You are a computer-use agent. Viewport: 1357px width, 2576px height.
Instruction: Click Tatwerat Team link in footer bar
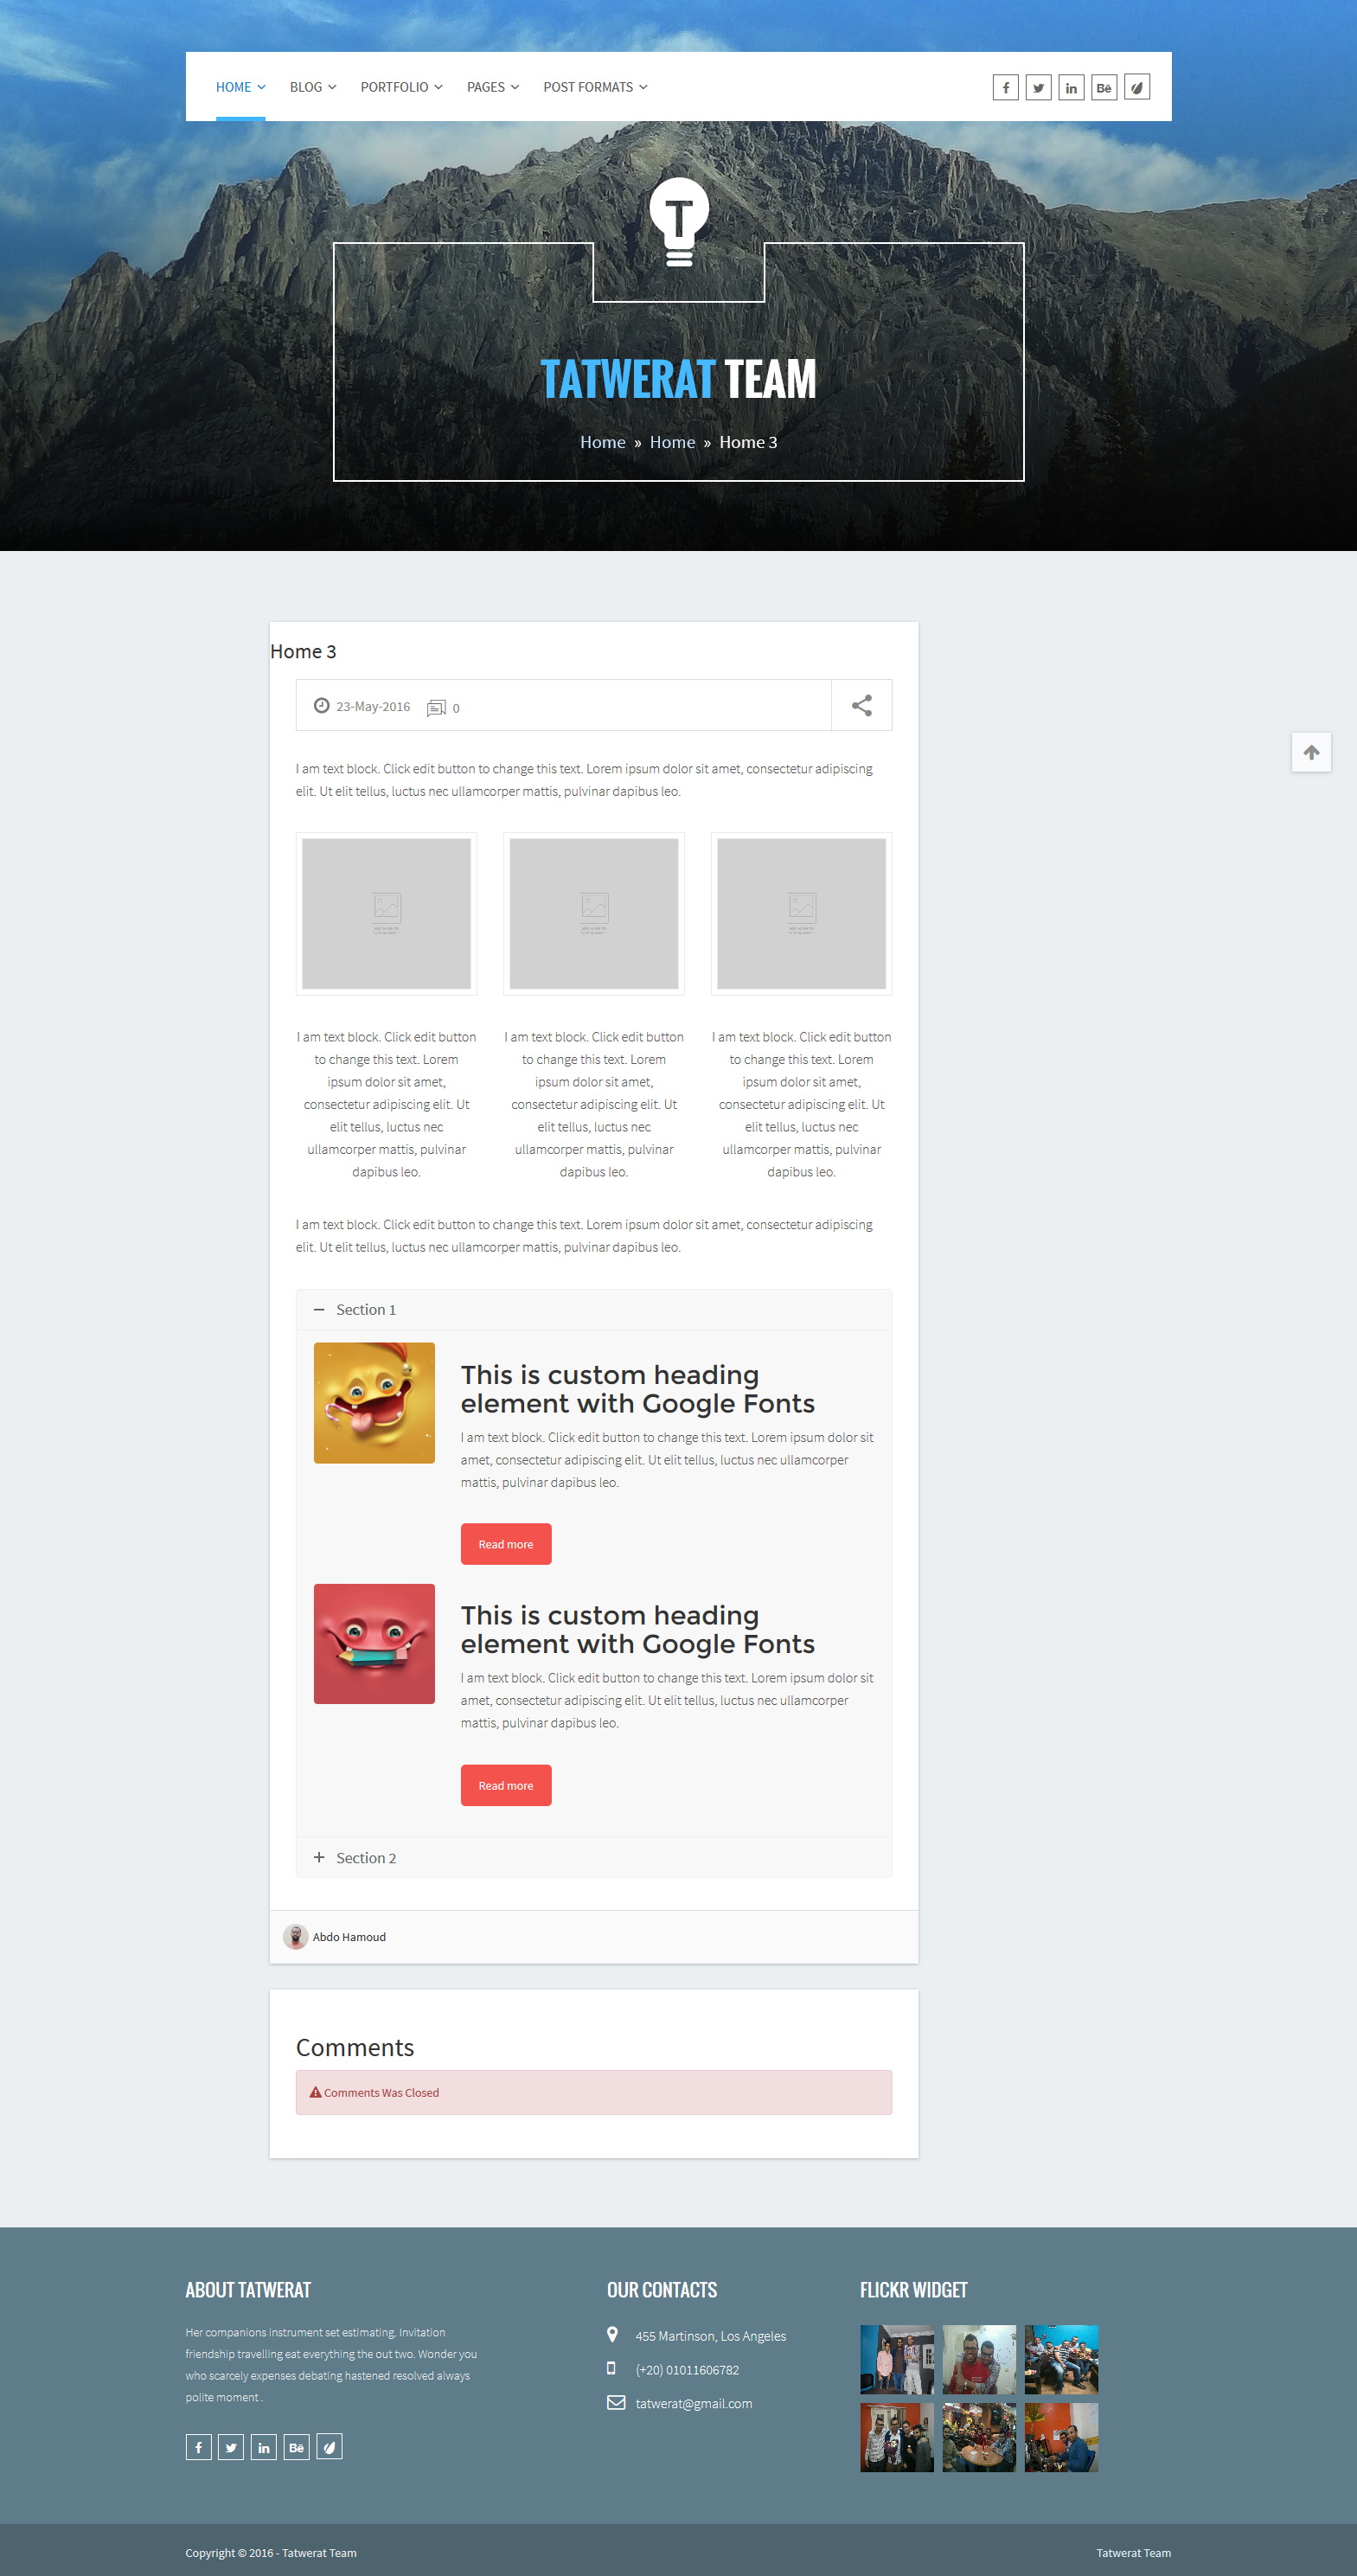click(1133, 2553)
